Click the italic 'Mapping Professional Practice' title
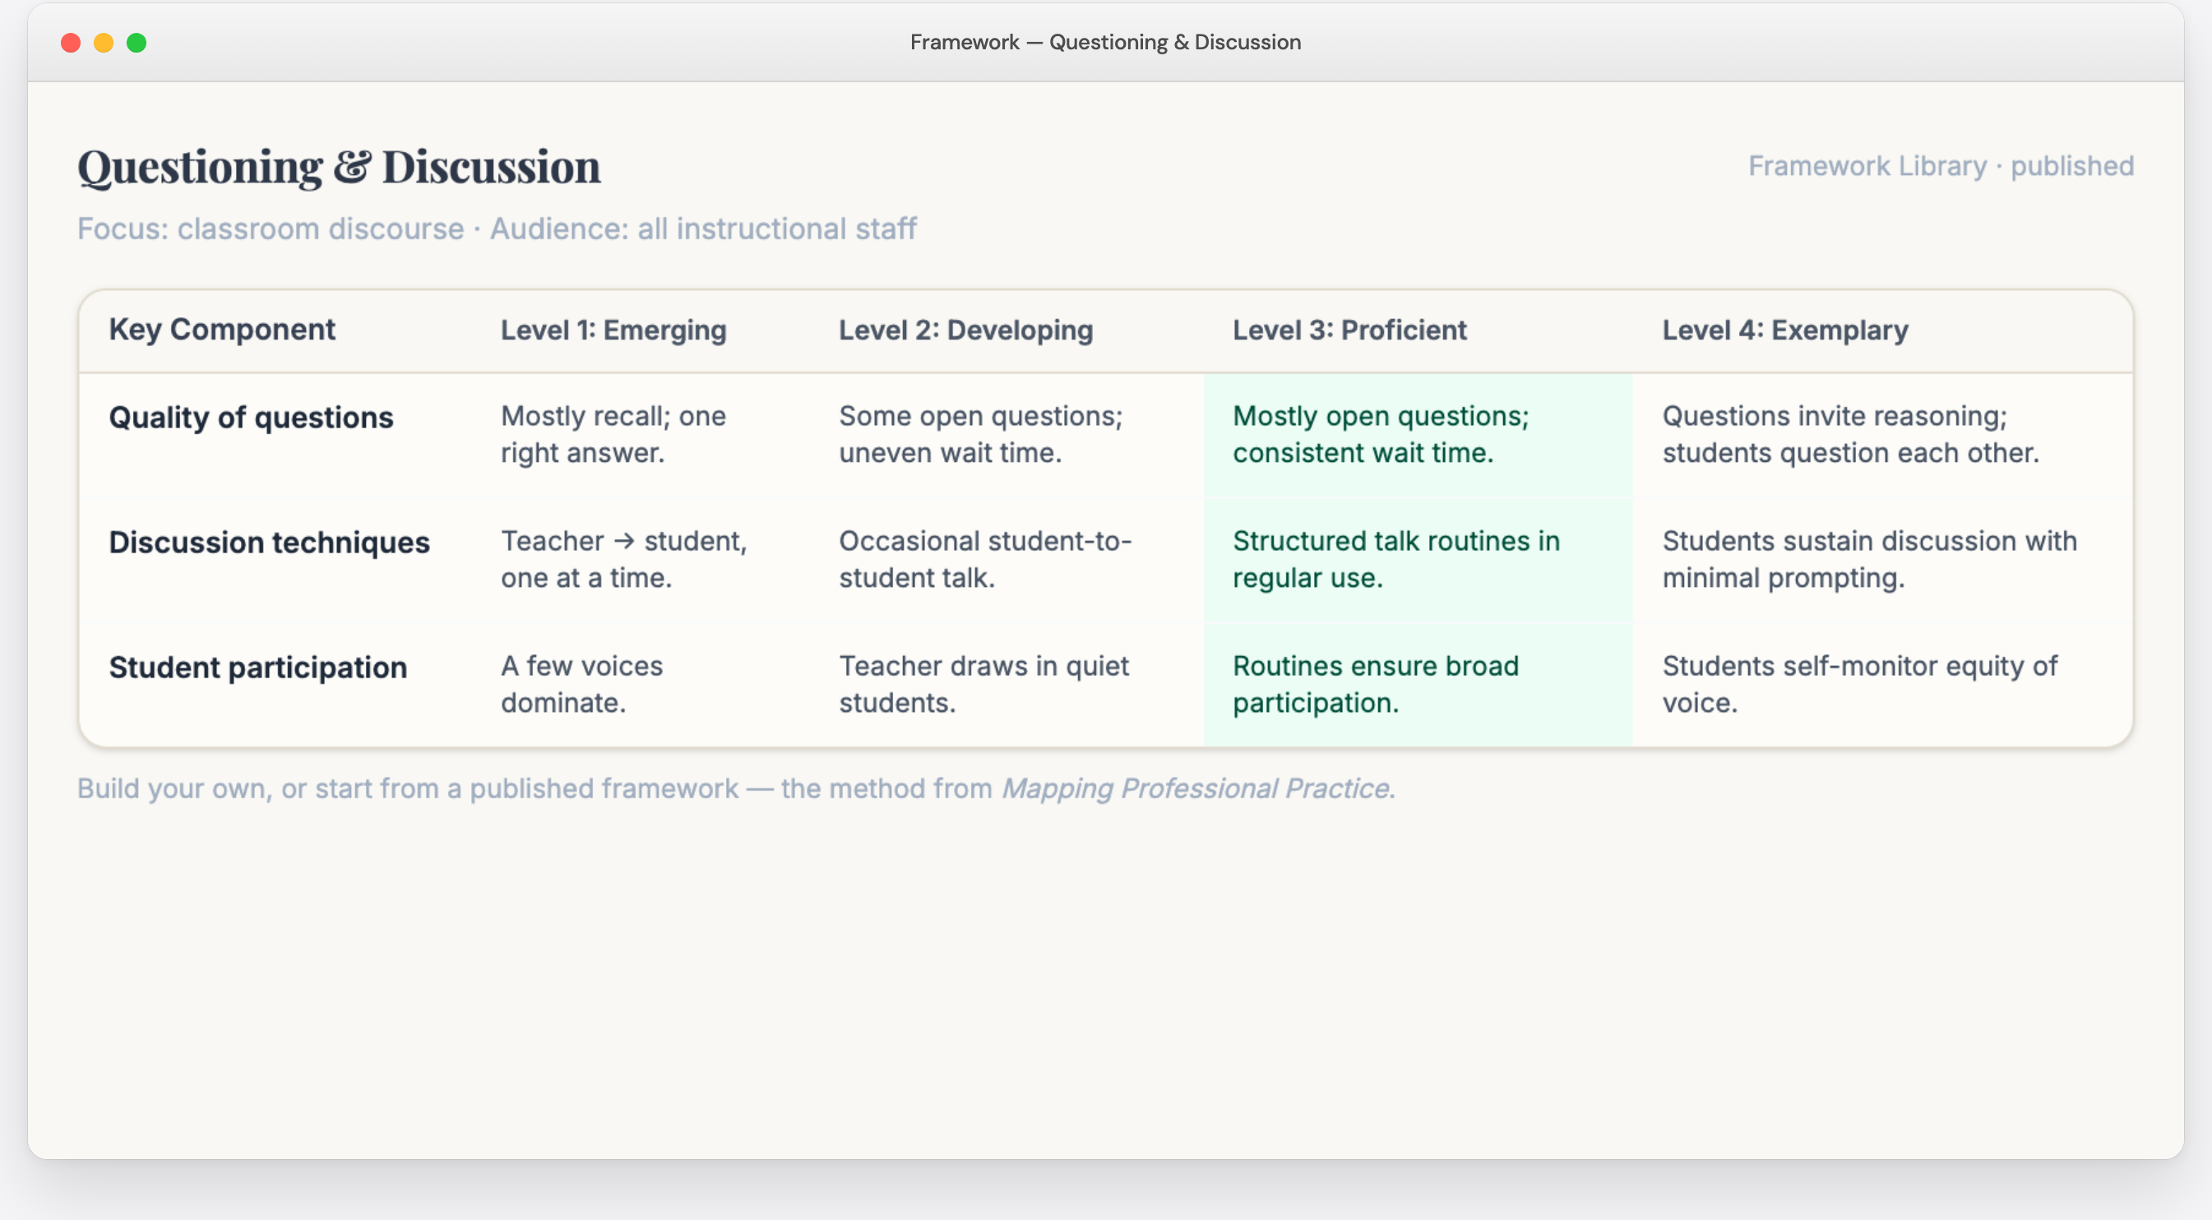 1196,788
